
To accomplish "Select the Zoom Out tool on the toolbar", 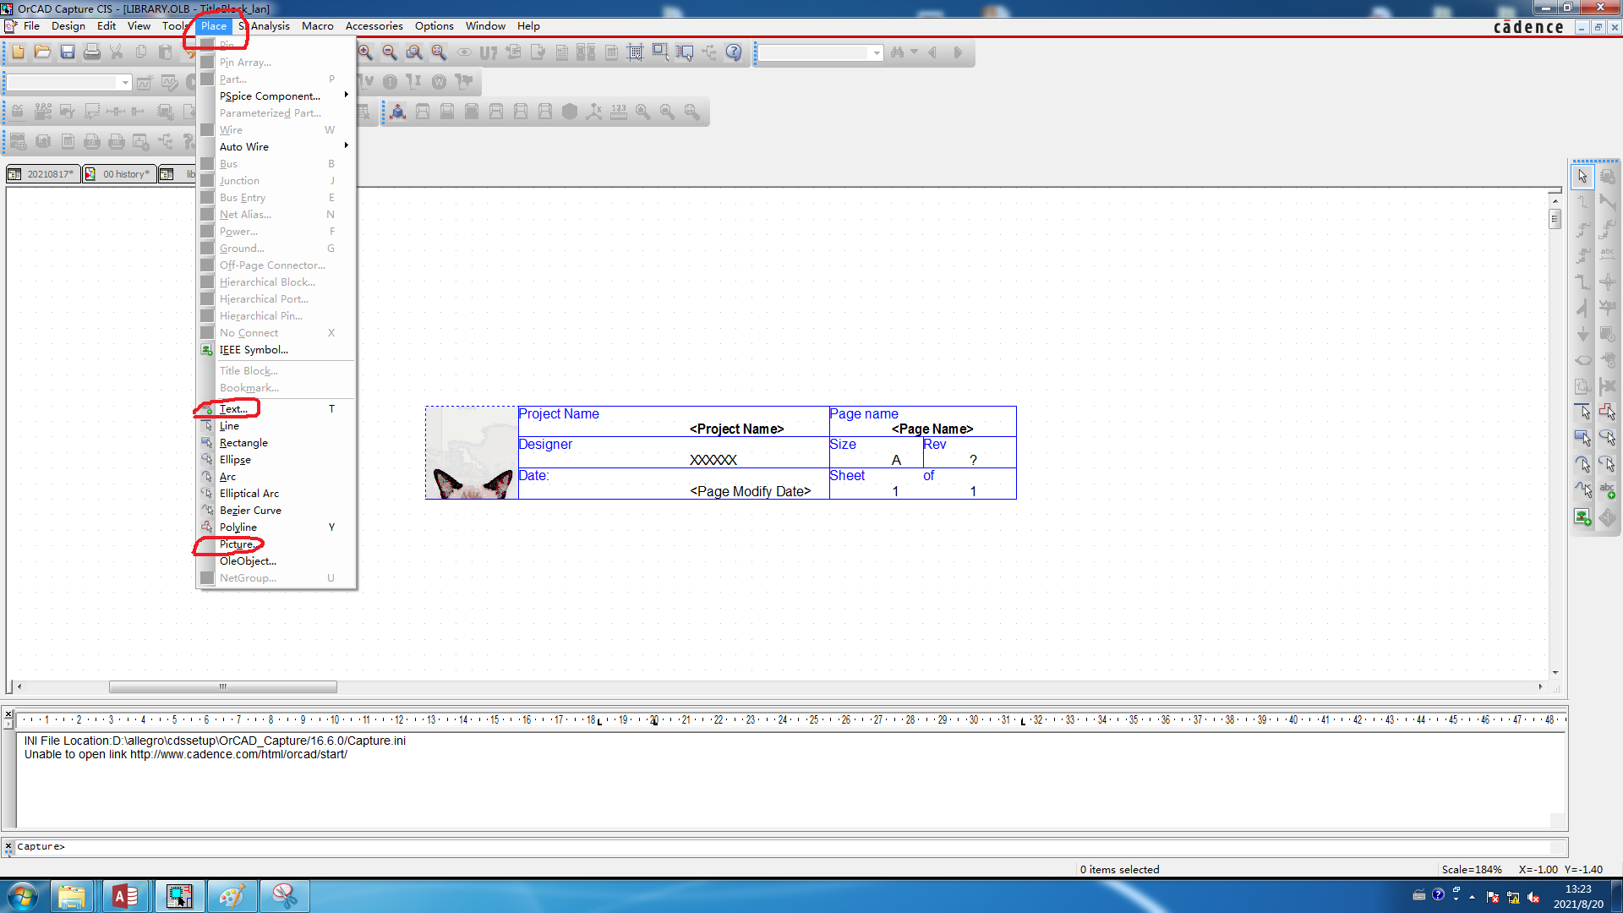I will click(x=390, y=52).
